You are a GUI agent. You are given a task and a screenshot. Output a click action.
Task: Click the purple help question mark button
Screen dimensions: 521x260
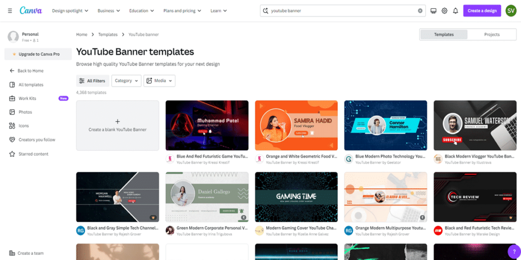(514, 251)
